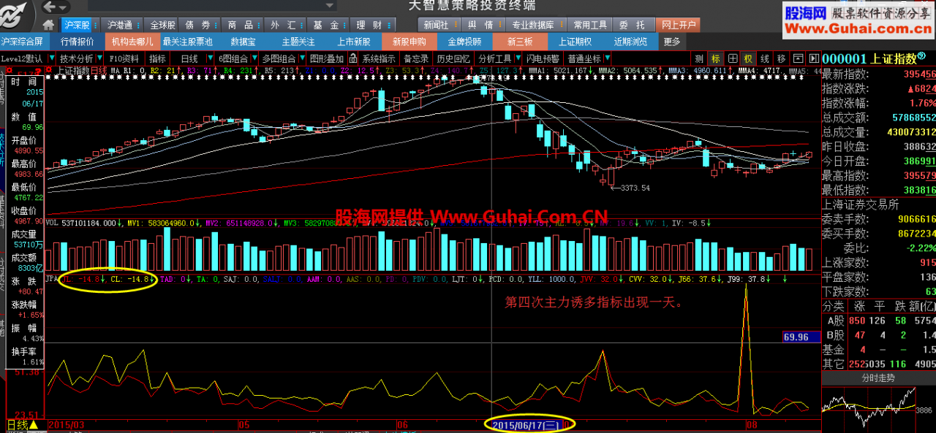This screenshot has width=936, height=433.
Task: Expand the 普通坐标 dropdown
Action: 607,58
